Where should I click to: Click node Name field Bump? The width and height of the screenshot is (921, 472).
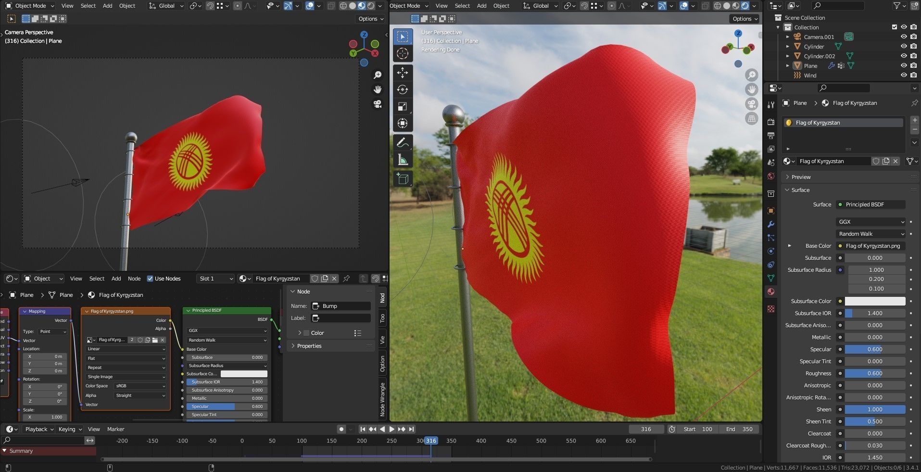[x=341, y=306]
